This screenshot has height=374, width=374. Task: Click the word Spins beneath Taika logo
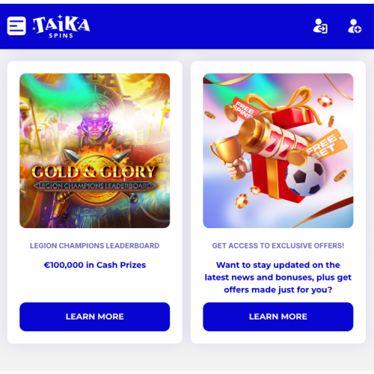pos(61,36)
